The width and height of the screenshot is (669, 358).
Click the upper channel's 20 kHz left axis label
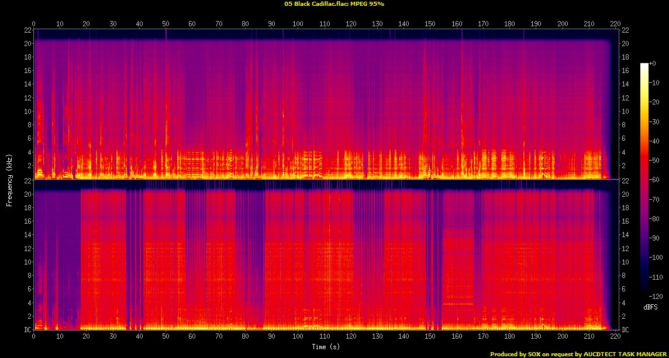pyautogui.click(x=27, y=44)
